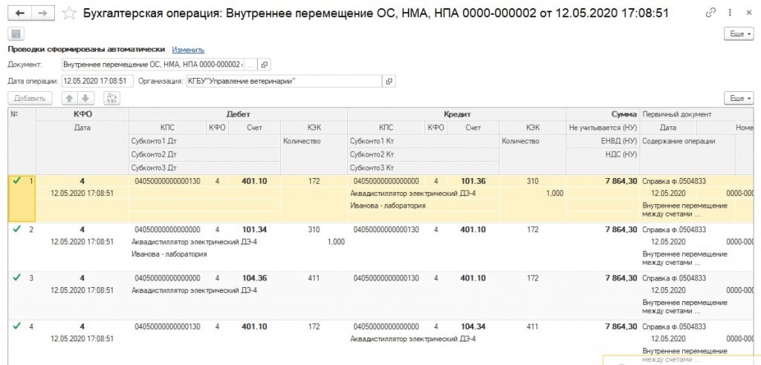Select quantity 1,000 in row 1 credit
The image size is (761, 365).
point(554,193)
